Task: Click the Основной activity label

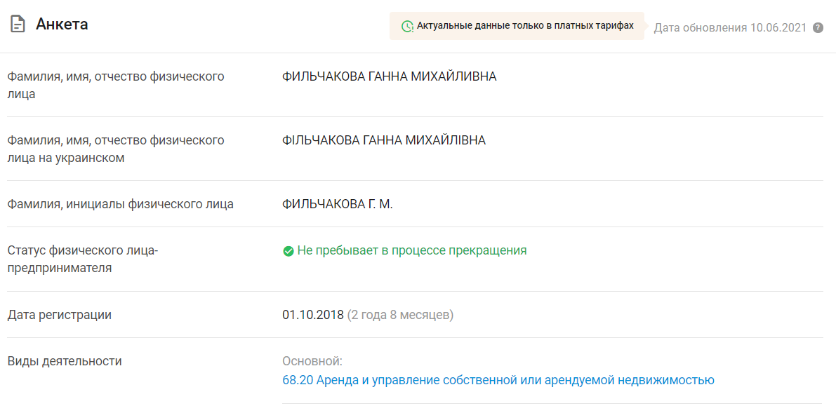Action: (x=312, y=361)
